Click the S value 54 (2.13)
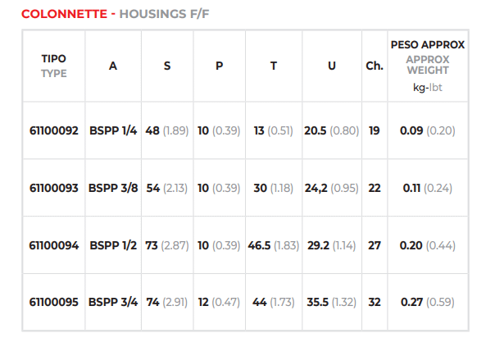The height and width of the screenshot is (347, 495). (x=167, y=188)
